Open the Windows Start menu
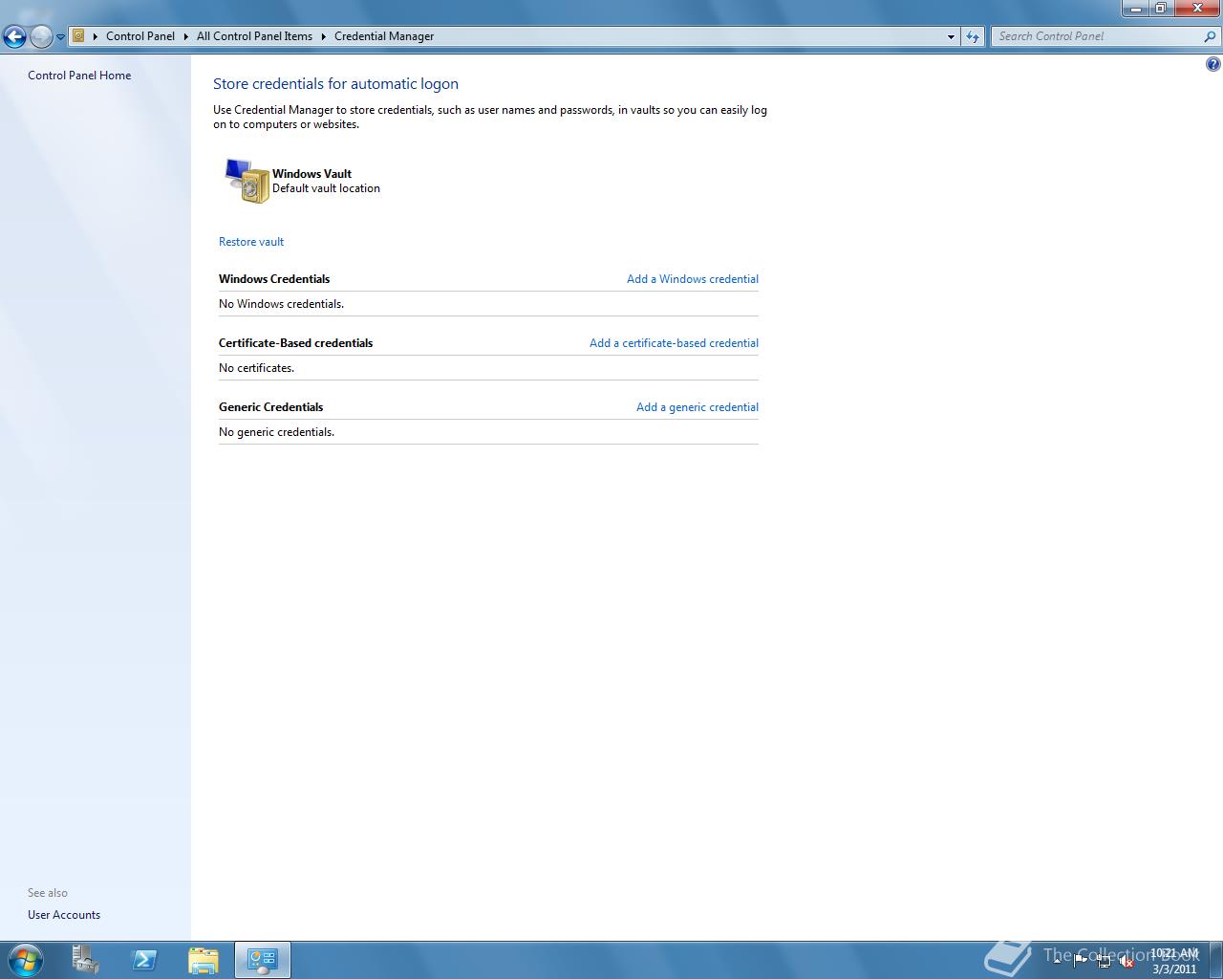 (x=26, y=960)
